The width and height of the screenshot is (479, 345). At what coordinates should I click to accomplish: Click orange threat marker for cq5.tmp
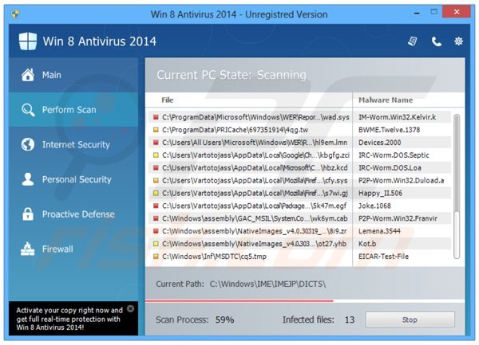156,257
